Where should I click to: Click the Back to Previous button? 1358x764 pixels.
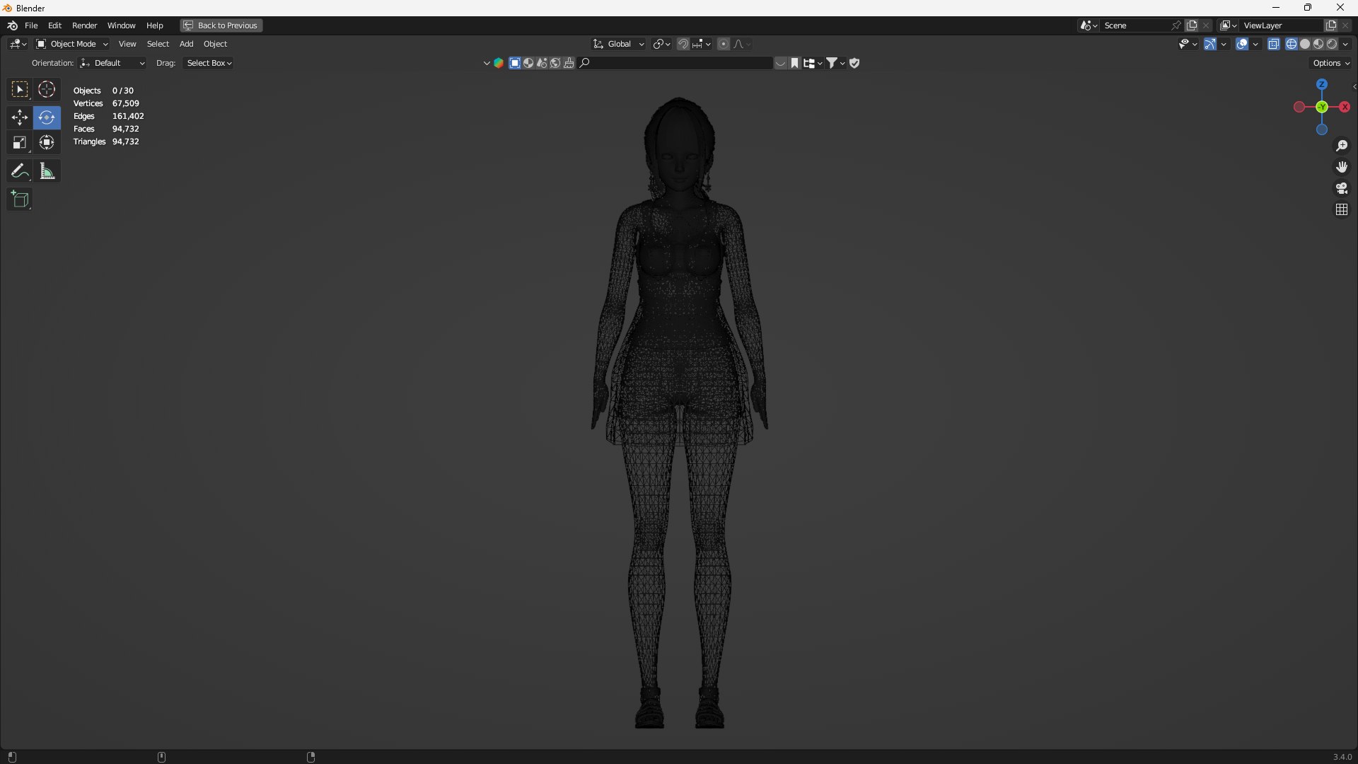pos(221,25)
